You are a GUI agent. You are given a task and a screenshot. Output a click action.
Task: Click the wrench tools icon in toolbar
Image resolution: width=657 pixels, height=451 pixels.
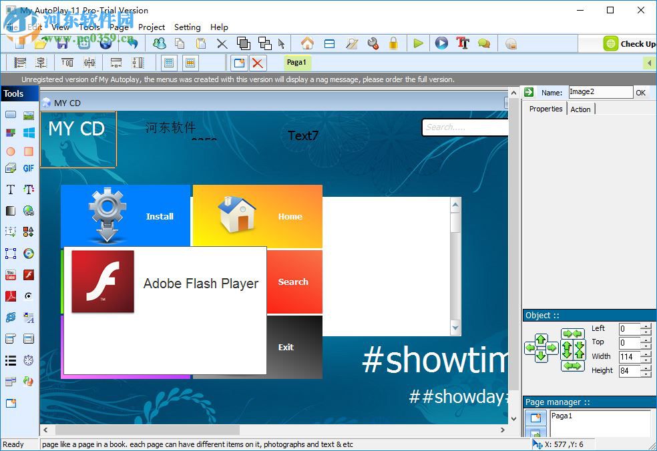click(373, 43)
